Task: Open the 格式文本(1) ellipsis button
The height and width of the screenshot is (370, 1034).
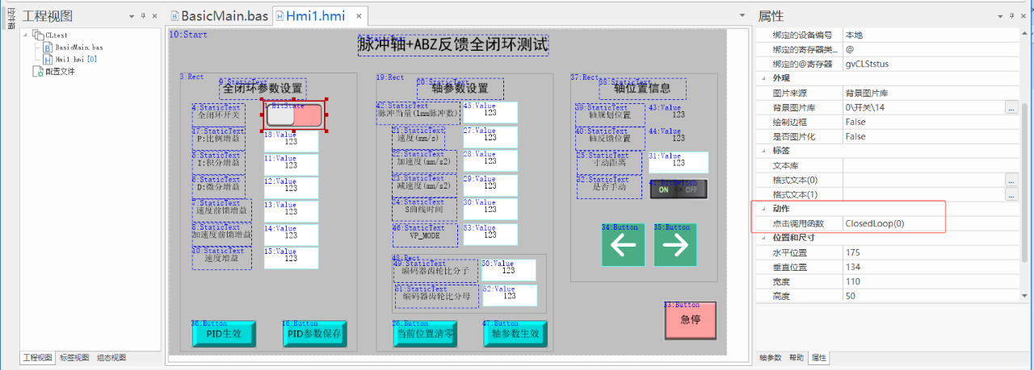Action: tap(1011, 194)
